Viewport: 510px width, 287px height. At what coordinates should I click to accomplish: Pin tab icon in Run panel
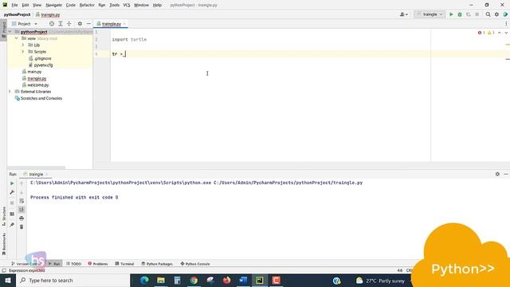click(12, 225)
